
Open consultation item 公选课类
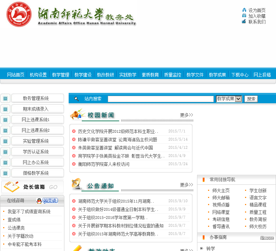coord(16,228)
